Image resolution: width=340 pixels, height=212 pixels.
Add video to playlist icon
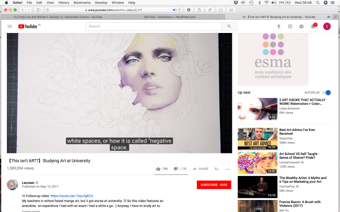(216, 169)
